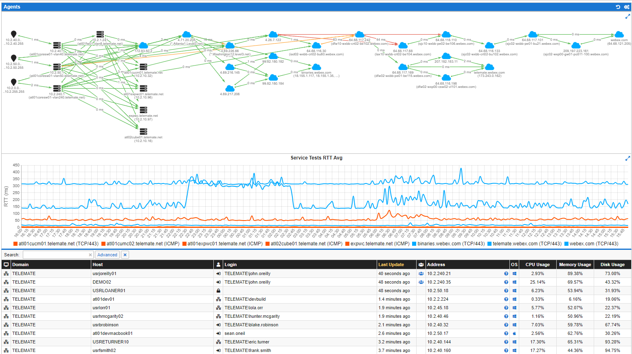Select the telemate.webex.com cloud node
Screen dimensions: 632x354
pos(489,67)
